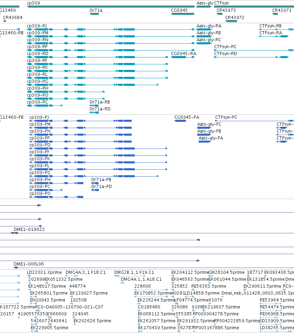Select the cp309-RO transcript label
The image size is (294, 333).
pyautogui.click(x=38, y=95)
